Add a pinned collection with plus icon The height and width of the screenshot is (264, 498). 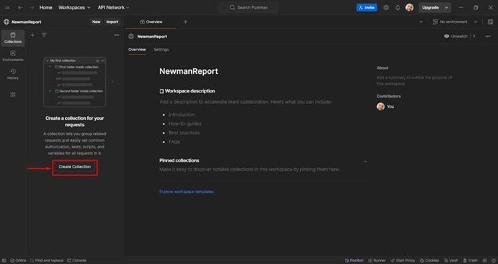[x=365, y=162]
